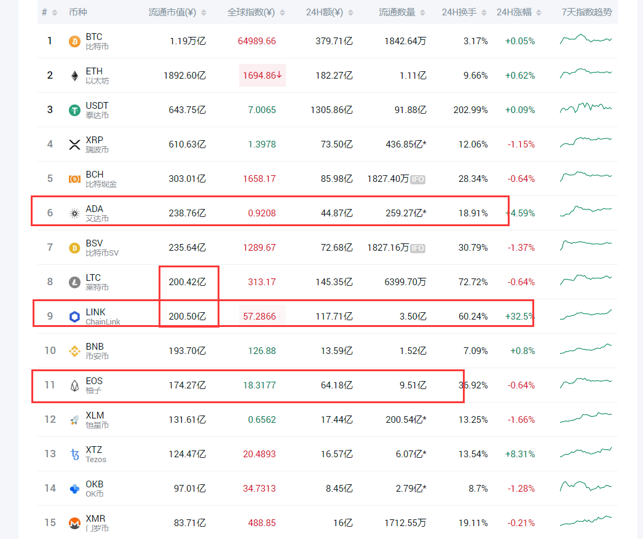This screenshot has height=539, width=643.
Task: Click the Tezos XTZ coin icon
Action: [x=74, y=455]
